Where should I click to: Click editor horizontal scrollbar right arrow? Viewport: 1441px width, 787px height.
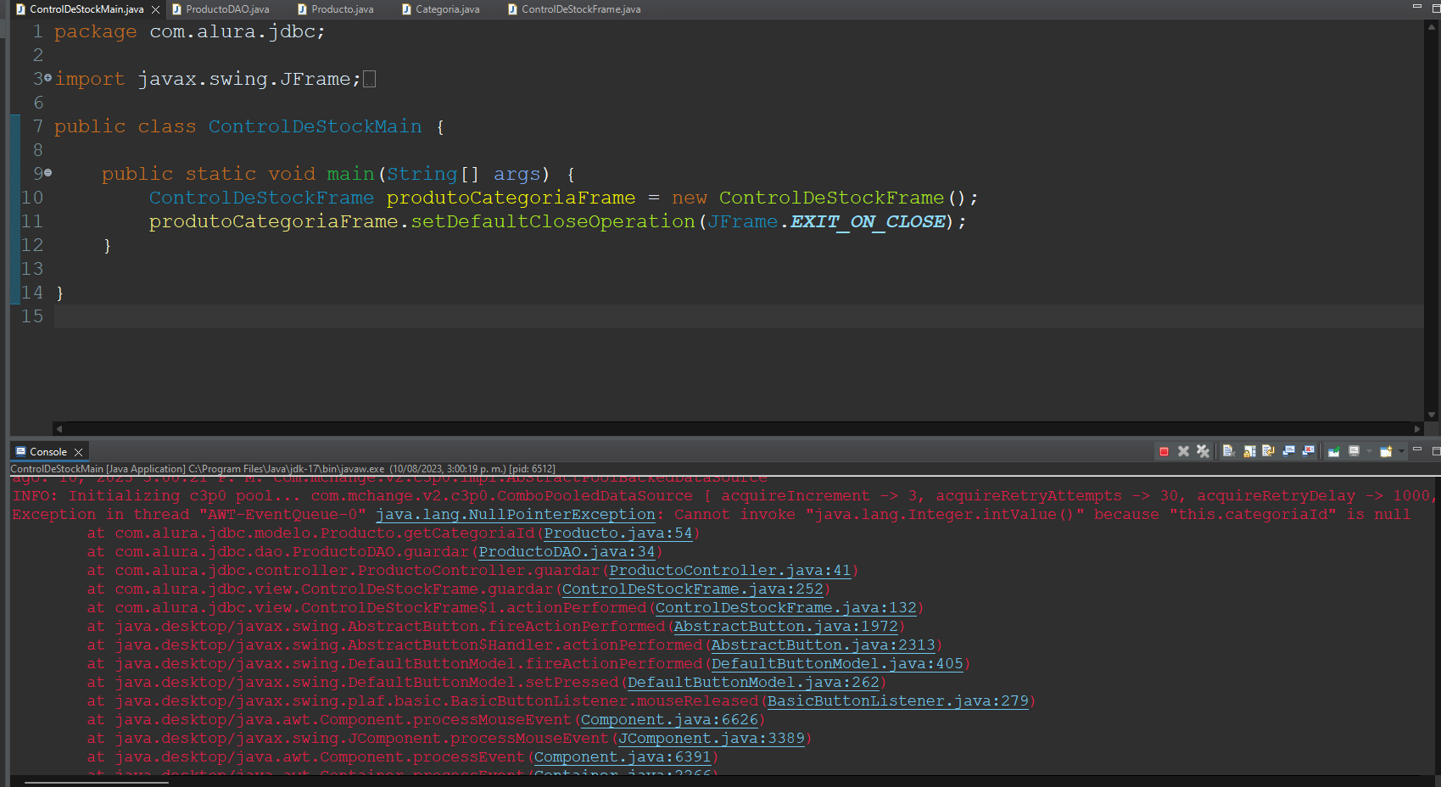[1417, 428]
